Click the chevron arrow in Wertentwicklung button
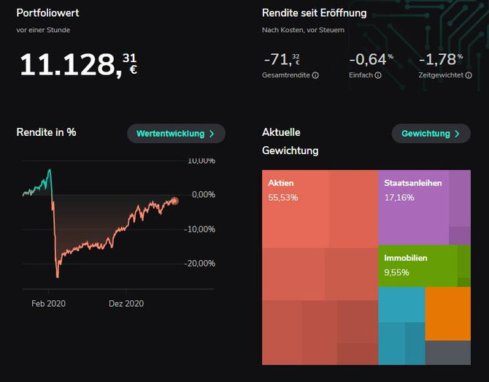489x382 pixels. pos(212,134)
